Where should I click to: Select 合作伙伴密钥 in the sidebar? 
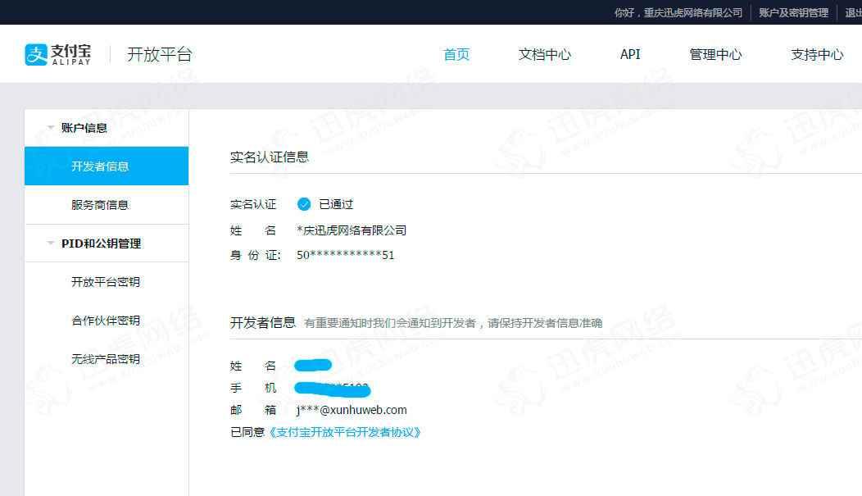[x=105, y=321]
